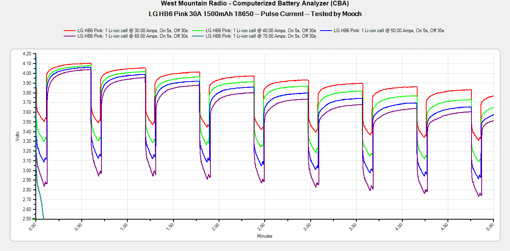Click the red 30.00 Amps legend line
The image size is (510, 251).
click(69, 30)
